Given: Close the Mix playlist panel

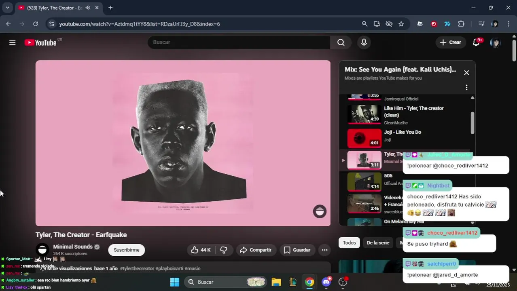Looking at the screenshot, I should pyautogui.click(x=466, y=73).
